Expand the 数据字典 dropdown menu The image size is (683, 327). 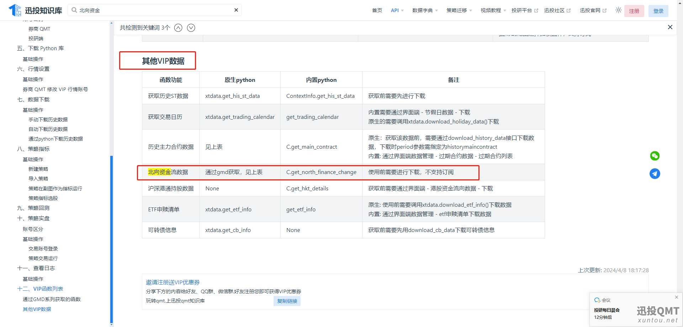425,10
